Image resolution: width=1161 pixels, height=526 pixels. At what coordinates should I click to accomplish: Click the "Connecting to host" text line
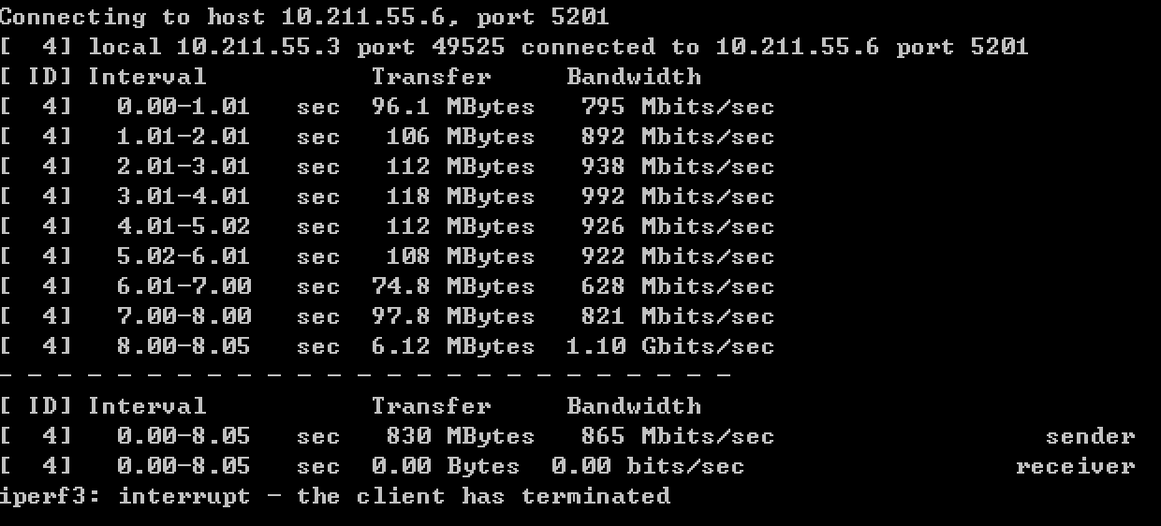pyautogui.click(x=304, y=17)
